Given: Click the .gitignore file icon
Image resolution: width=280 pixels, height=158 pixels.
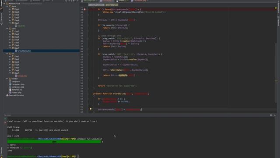Looking at the screenshot, I should [10, 82].
